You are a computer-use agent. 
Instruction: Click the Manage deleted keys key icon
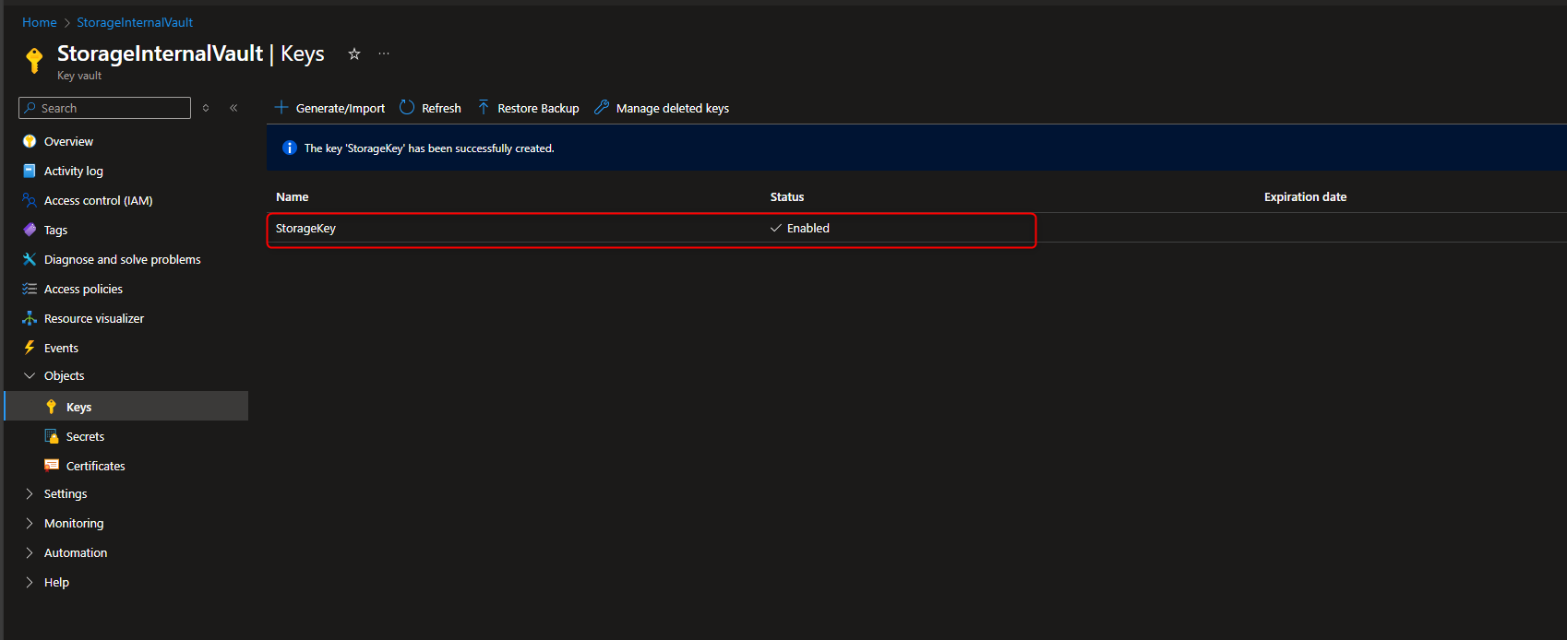pos(602,107)
